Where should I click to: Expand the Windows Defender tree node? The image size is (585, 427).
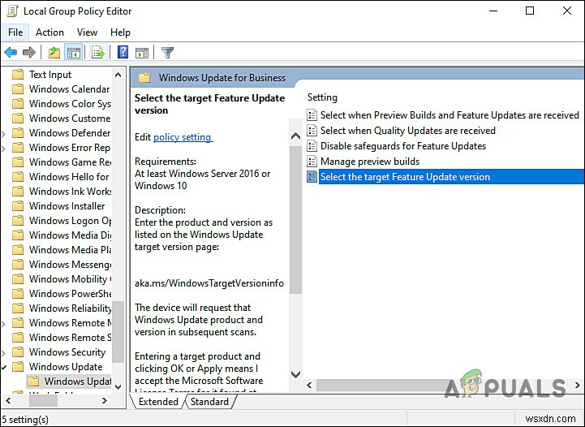tap(4, 133)
